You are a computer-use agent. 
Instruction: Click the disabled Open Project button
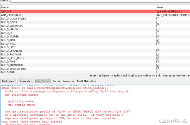click(x=43, y=81)
